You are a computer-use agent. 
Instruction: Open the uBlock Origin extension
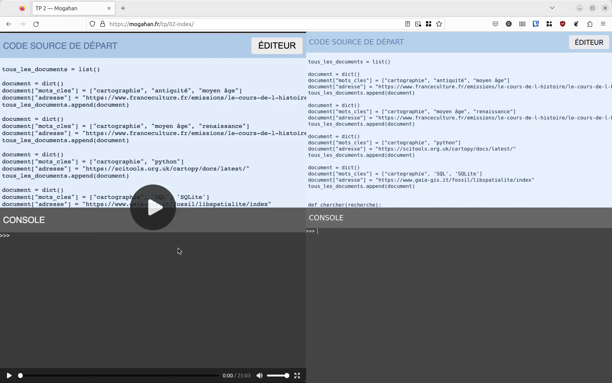coord(562,24)
